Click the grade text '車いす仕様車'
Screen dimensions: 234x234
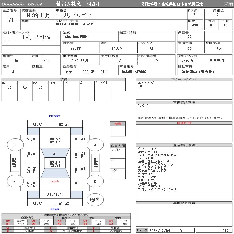(67, 24)
